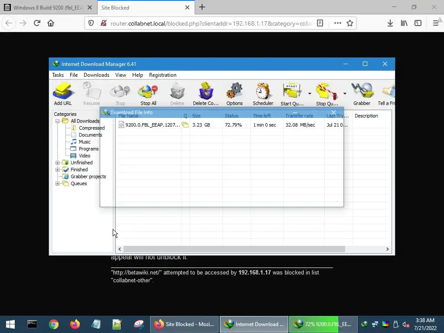Switch to the 72% download progress taskbar button

[323, 324]
